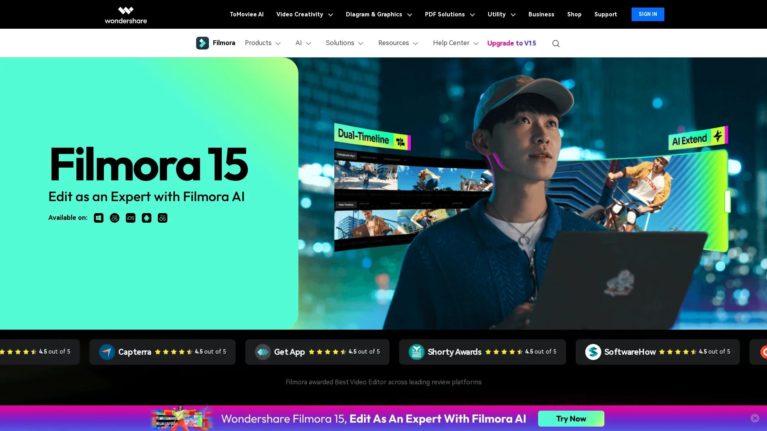Go to the Business page

tap(541, 14)
